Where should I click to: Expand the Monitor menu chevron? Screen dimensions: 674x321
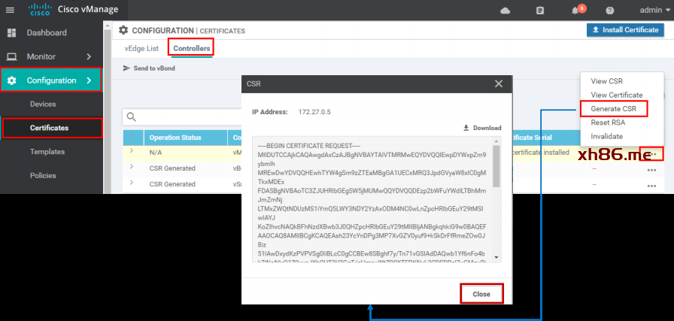[x=88, y=56]
